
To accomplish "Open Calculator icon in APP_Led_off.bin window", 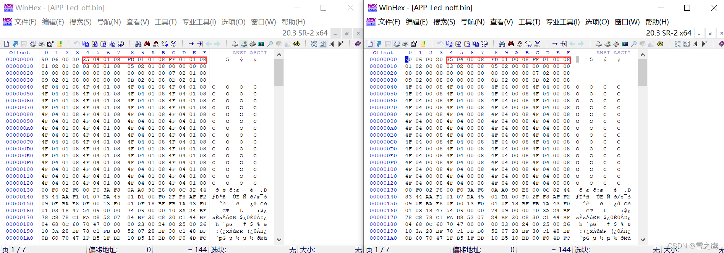I will click(261, 44).
